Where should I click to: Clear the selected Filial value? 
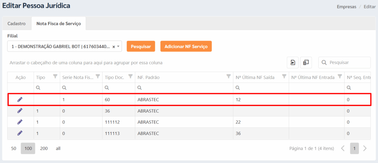pyautogui.click(x=114, y=46)
